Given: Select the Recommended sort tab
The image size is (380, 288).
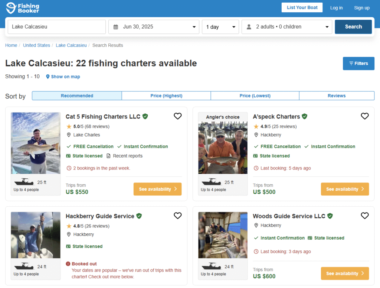Looking at the screenshot, I should click(x=77, y=96).
